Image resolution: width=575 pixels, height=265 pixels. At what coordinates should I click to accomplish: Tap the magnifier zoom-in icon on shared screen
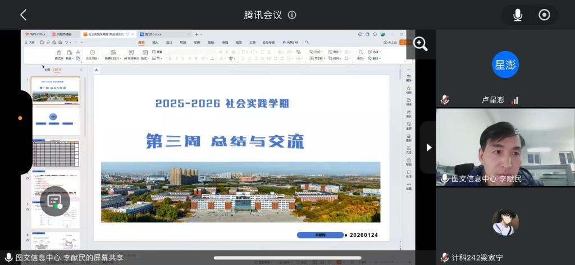(421, 44)
